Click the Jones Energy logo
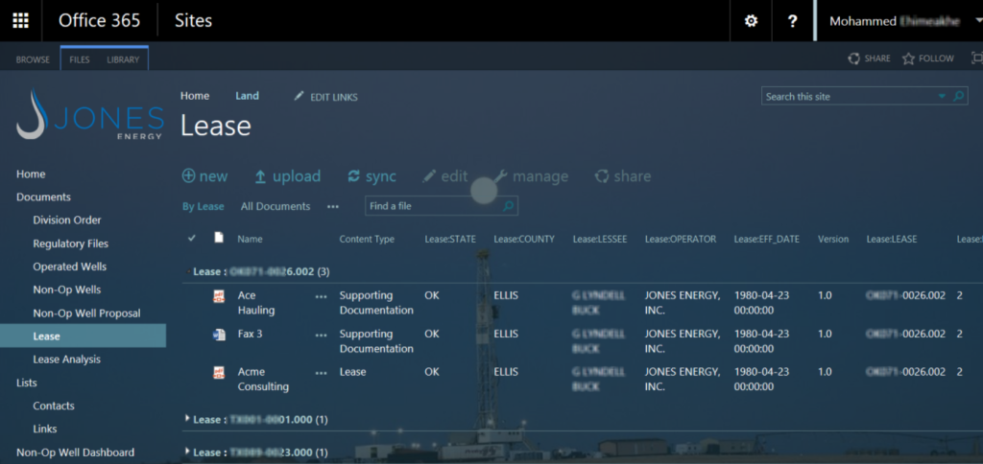This screenshot has width=983, height=464. 90,115
